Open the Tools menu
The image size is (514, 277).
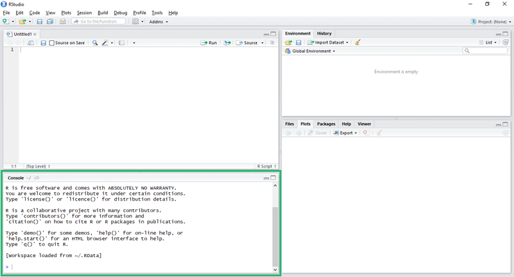click(157, 13)
